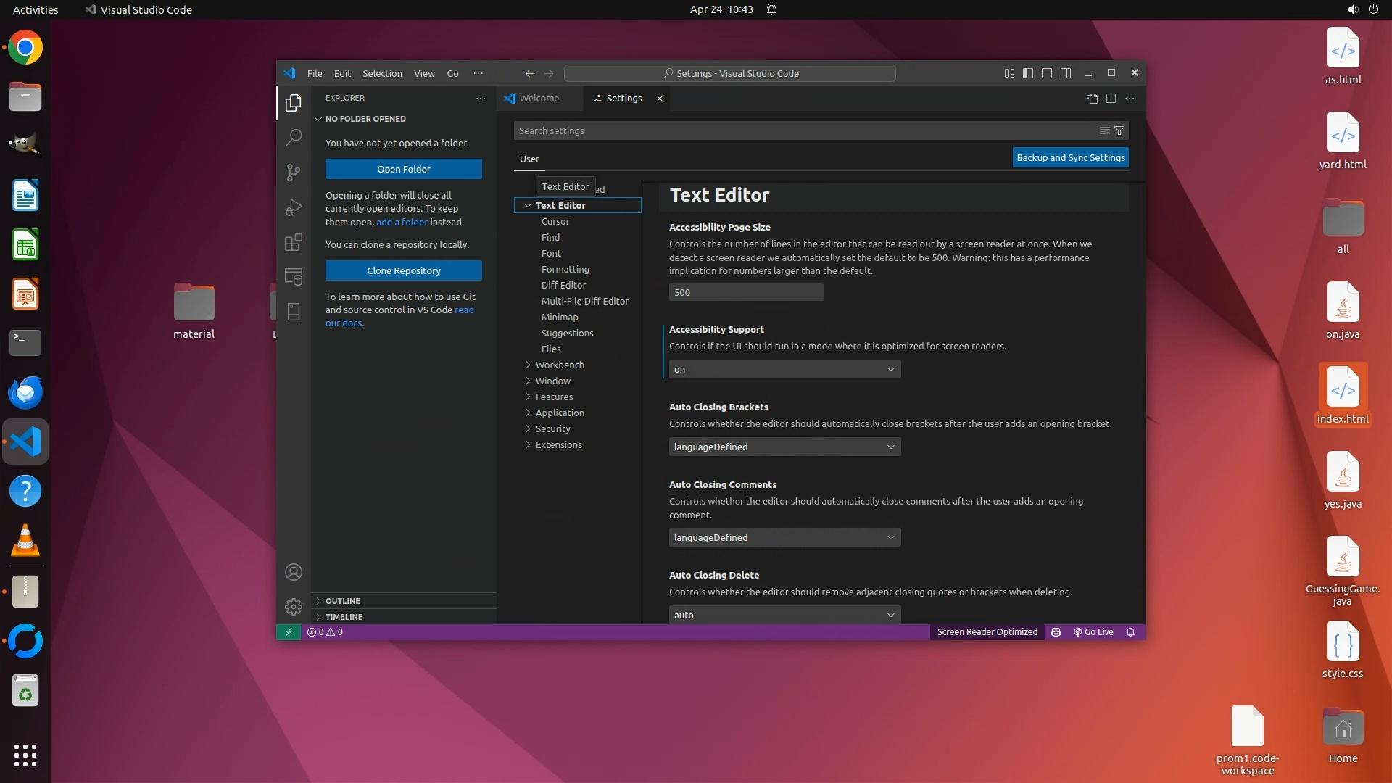Image resolution: width=1392 pixels, height=783 pixels.
Task: Open Auto Closing Brackets dropdown
Action: pos(784,447)
